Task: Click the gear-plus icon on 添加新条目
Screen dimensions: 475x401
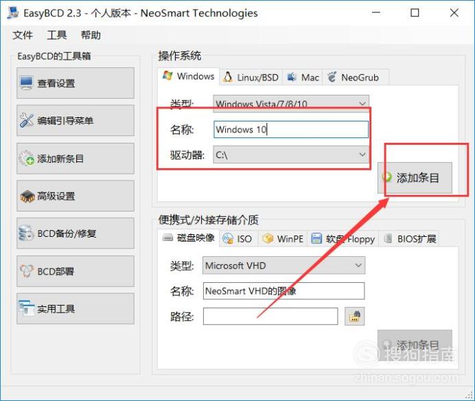Action: (x=26, y=158)
